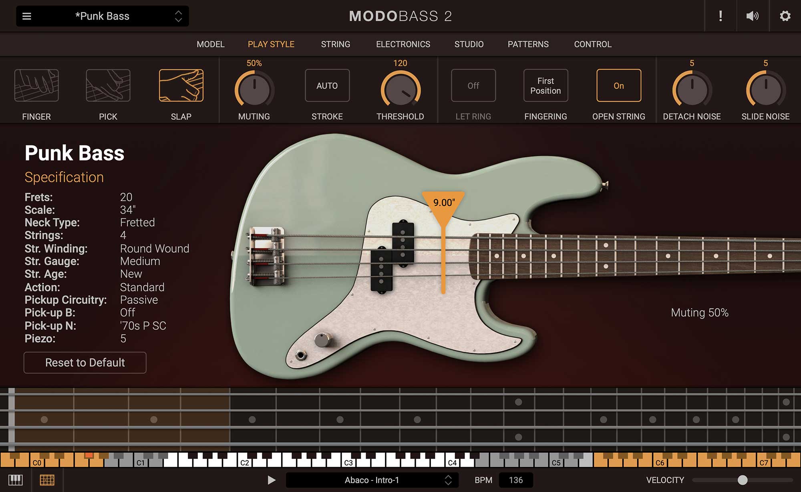The height and width of the screenshot is (492, 801).
Task: Activate the Slap play style
Action: pyautogui.click(x=181, y=86)
